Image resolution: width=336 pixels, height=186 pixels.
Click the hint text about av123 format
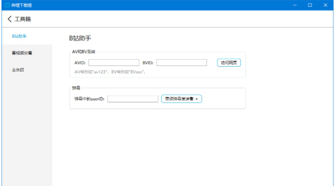tap(110, 72)
